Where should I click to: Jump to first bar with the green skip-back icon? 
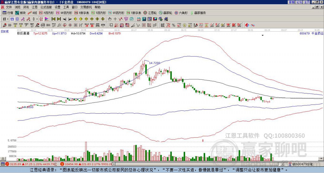point(53,19)
